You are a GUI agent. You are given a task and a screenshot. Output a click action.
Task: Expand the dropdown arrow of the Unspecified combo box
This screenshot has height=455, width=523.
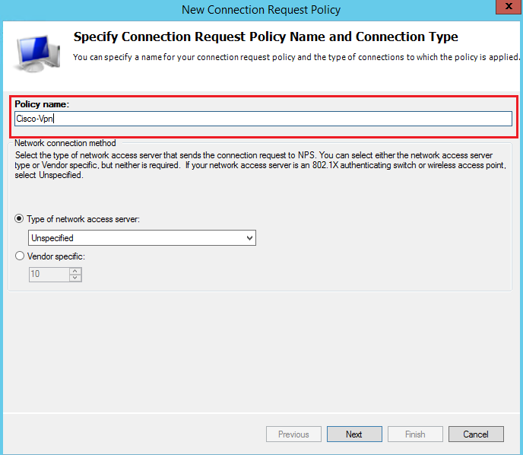249,238
